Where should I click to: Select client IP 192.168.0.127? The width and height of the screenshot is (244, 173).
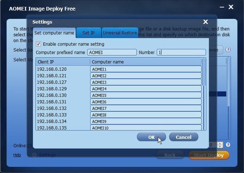[52, 82]
